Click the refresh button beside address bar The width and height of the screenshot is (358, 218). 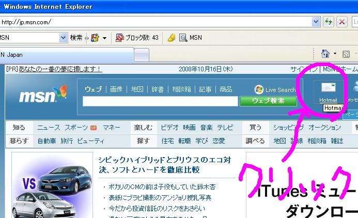pyautogui.click(x=329, y=22)
